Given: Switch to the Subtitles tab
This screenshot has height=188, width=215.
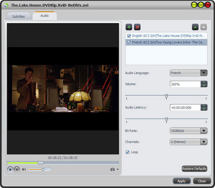Looking at the screenshot, I should click(18, 16).
